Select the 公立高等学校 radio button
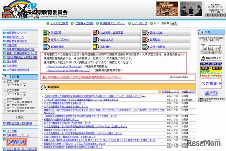The image size is (226, 151). [x=5, y=100]
